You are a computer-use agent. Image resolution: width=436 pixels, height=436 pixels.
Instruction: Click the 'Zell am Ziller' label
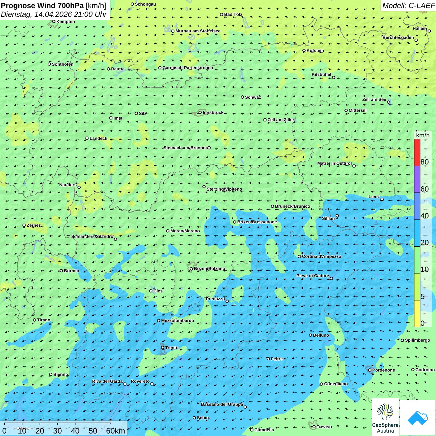(x=281, y=120)
